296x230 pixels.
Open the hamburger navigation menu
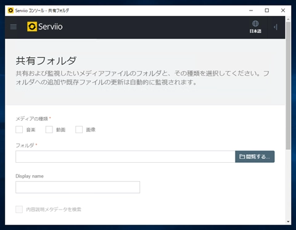coord(14,27)
